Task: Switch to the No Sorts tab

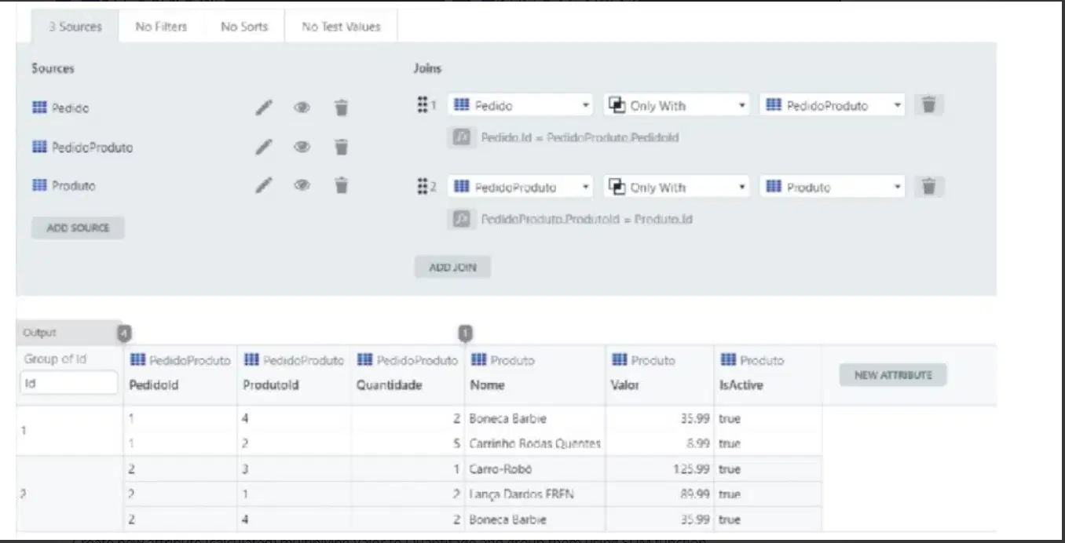Action: click(244, 26)
